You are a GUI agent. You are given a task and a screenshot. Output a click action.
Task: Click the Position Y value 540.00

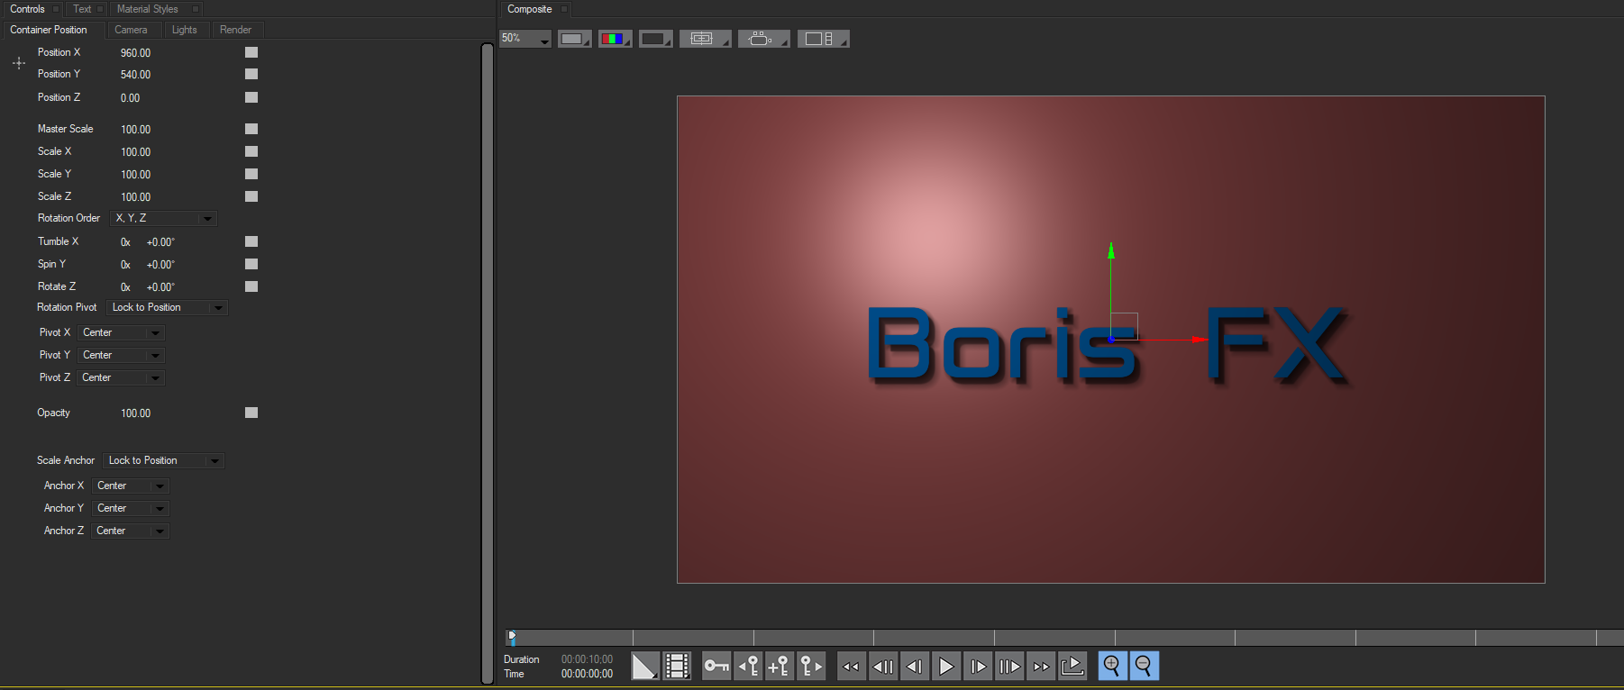coord(136,75)
